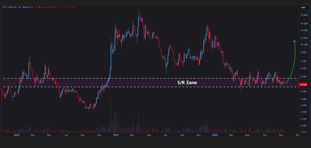Screen dimensions: 311x148
Task: Click the 10.500 price axis label
Action: [304, 45]
